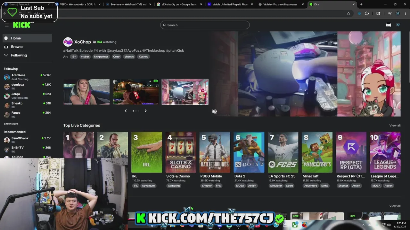Select Home in the sidebar
Screen dimensions: 410x230
pos(27,38)
